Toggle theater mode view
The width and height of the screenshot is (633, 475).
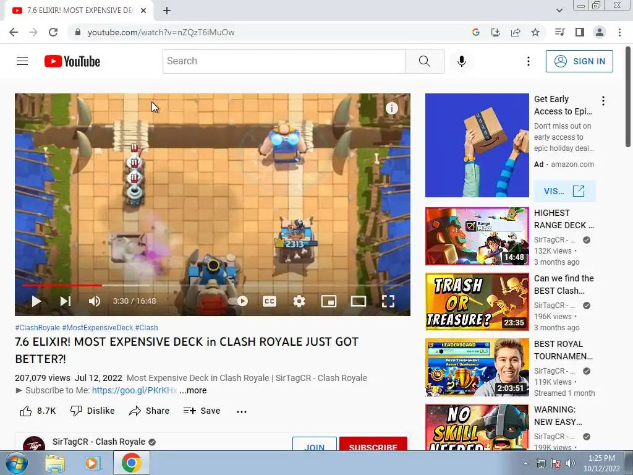(x=359, y=301)
